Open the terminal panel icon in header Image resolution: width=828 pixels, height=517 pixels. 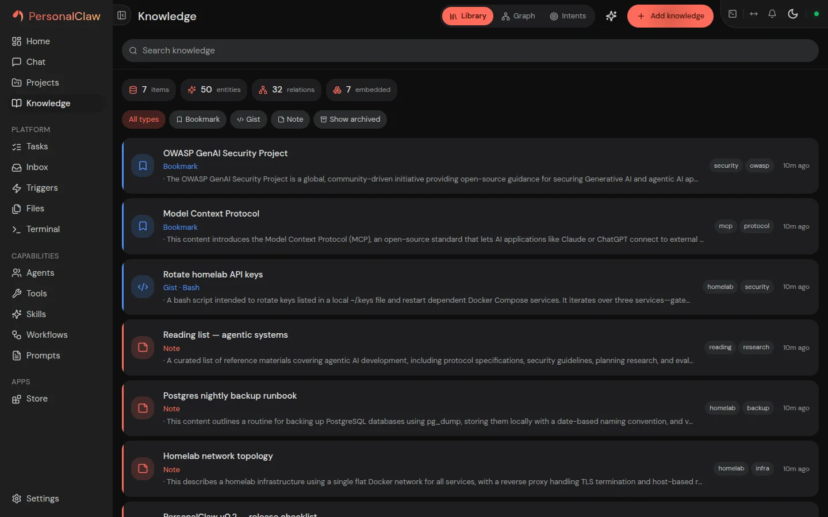(x=733, y=14)
